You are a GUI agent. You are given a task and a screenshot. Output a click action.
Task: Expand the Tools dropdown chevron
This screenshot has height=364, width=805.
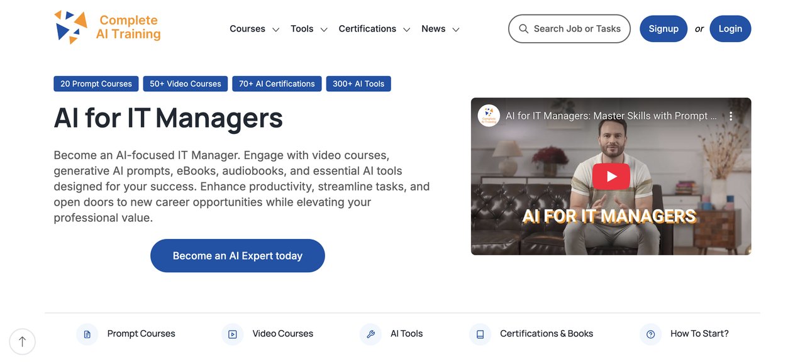pos(324,30)
